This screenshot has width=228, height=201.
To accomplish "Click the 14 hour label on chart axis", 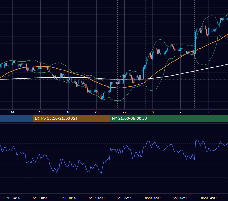I will point(12,112).
